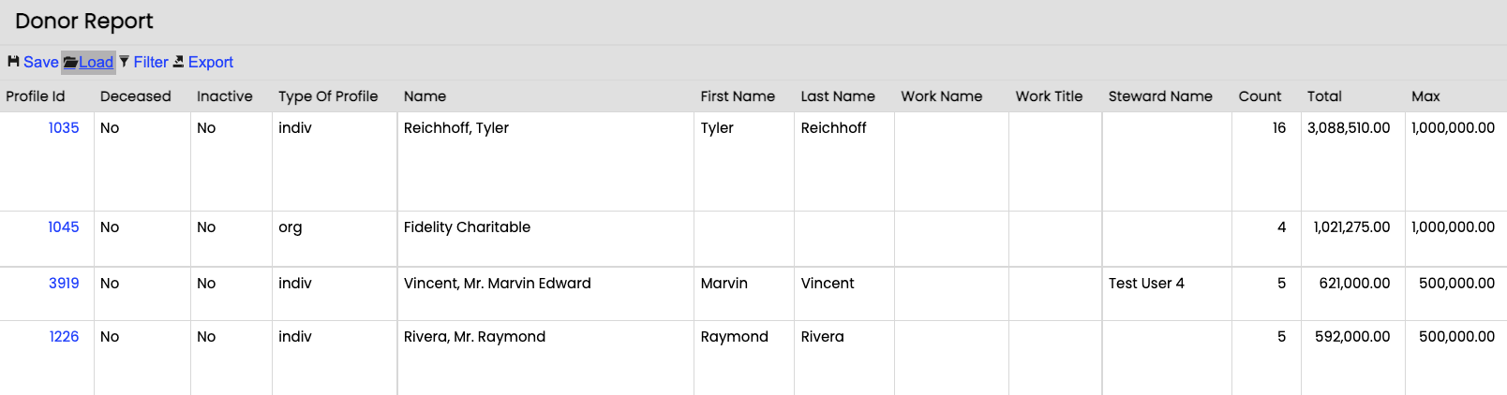Click the Load folder icon
The image size is (1507, 395).
coord(70,63)
